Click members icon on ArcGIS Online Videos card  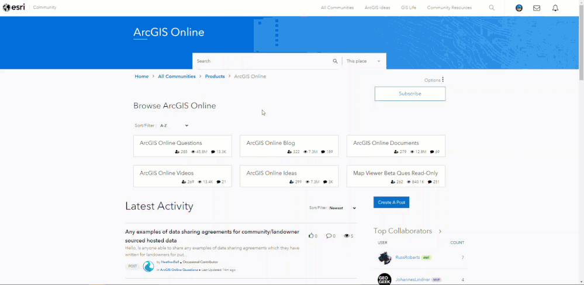point(184,182)
